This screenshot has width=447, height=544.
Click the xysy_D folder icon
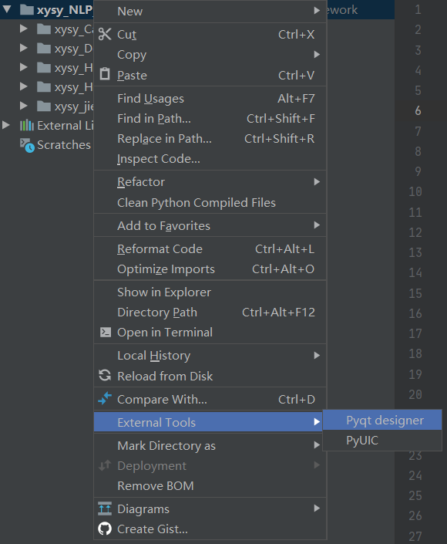pyautogui.click(x=44, y=48)
